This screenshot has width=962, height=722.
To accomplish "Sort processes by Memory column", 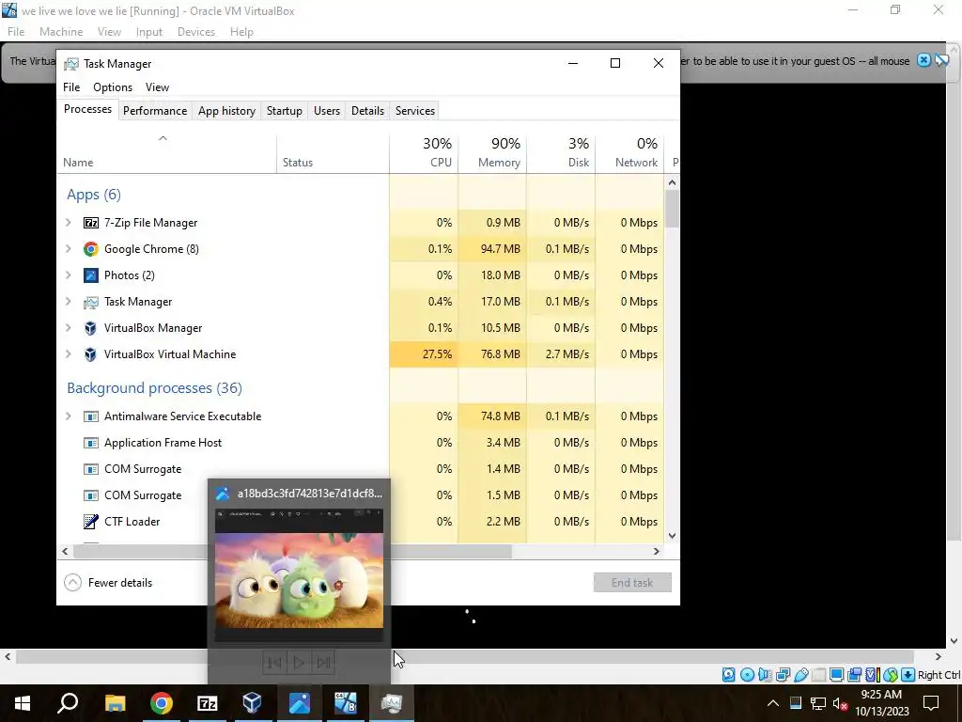I will (x=492, y=152).
